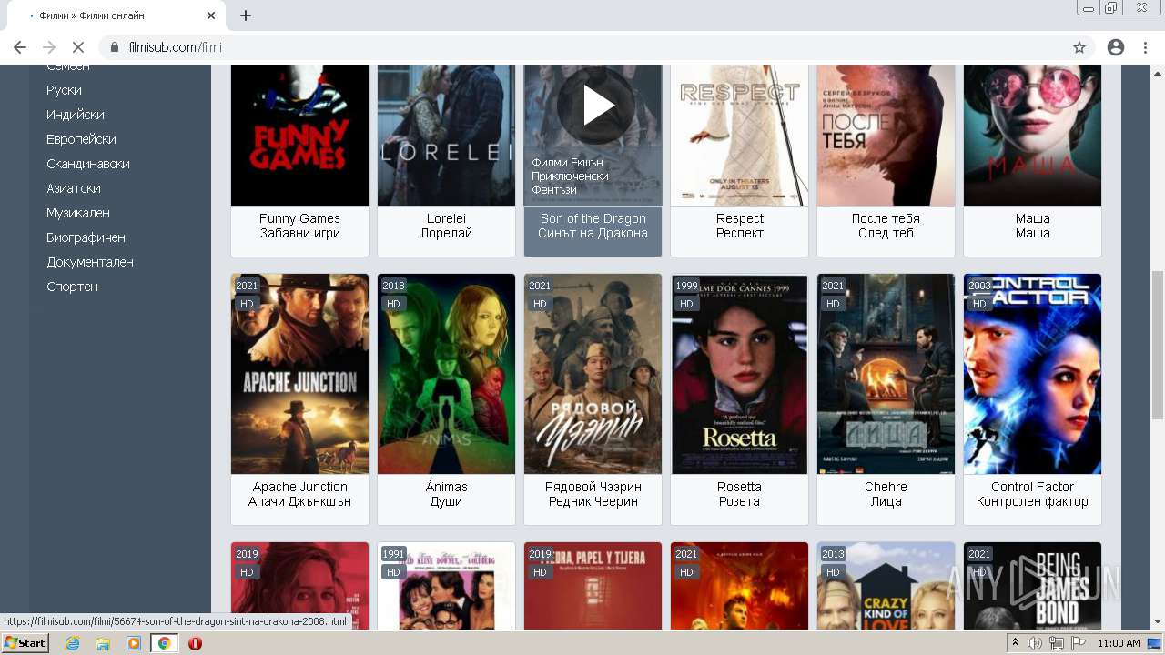Screen dimensions: 1165x655
Task: Open the Рядовой Чээрин poster
Action: pos(593,374)
